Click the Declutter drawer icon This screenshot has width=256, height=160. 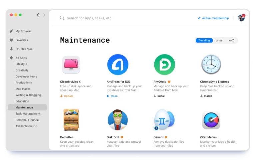tap(71, 120)
